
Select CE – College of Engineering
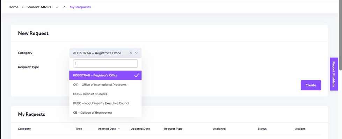pos(92,113)
